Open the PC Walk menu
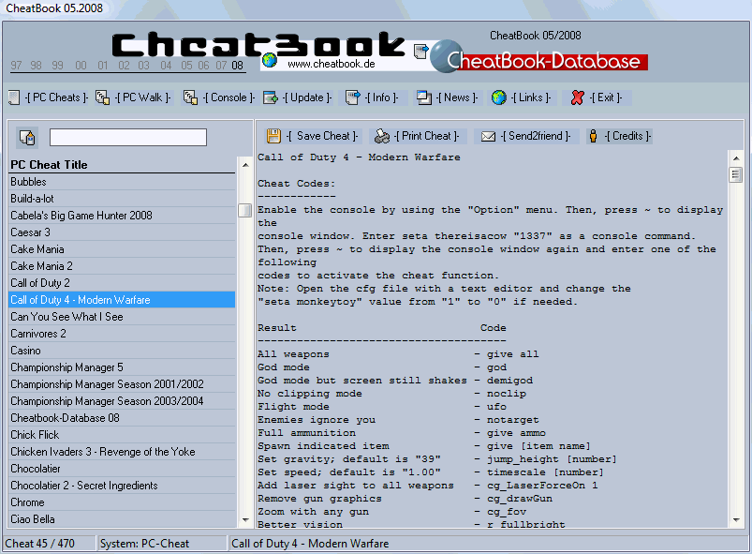This screenshot has width=752, height=554. tap(143, 97)
